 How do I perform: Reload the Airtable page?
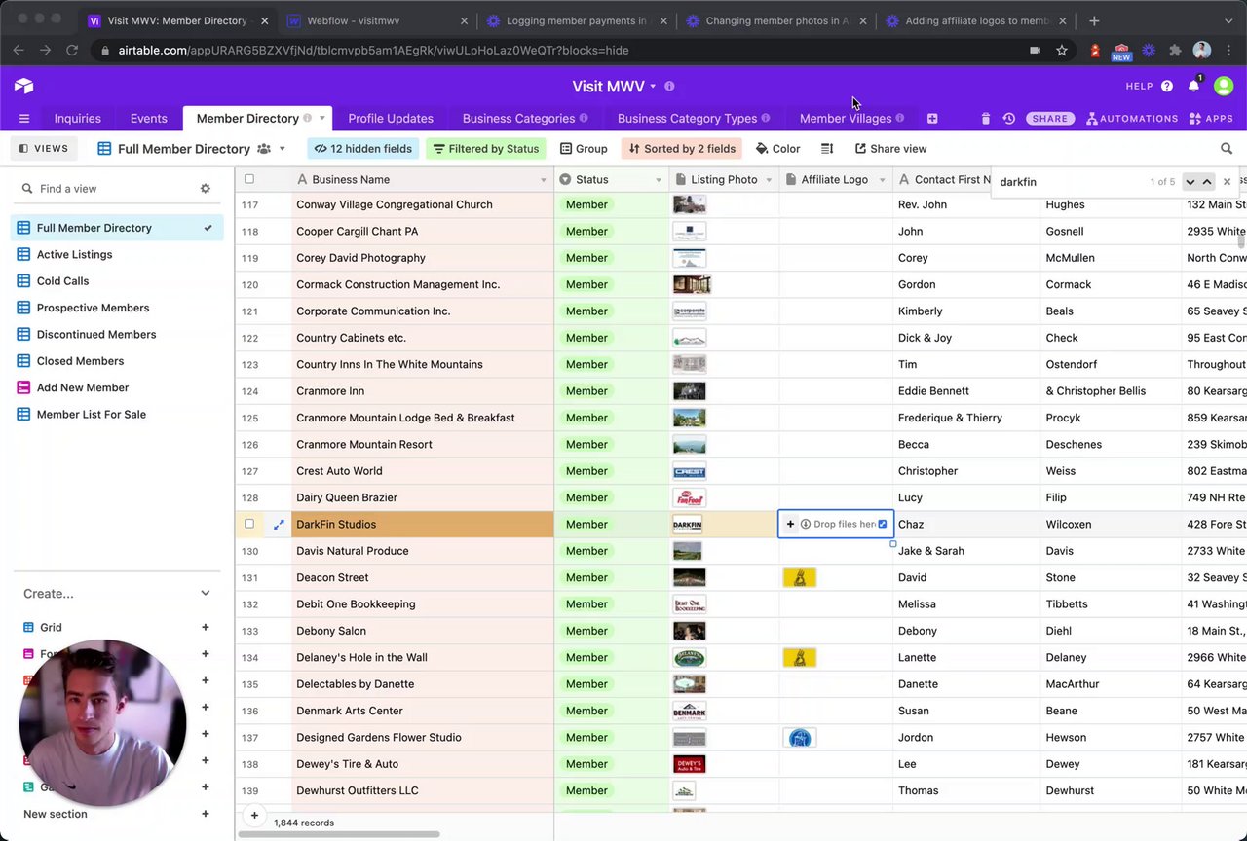point(72,50)
